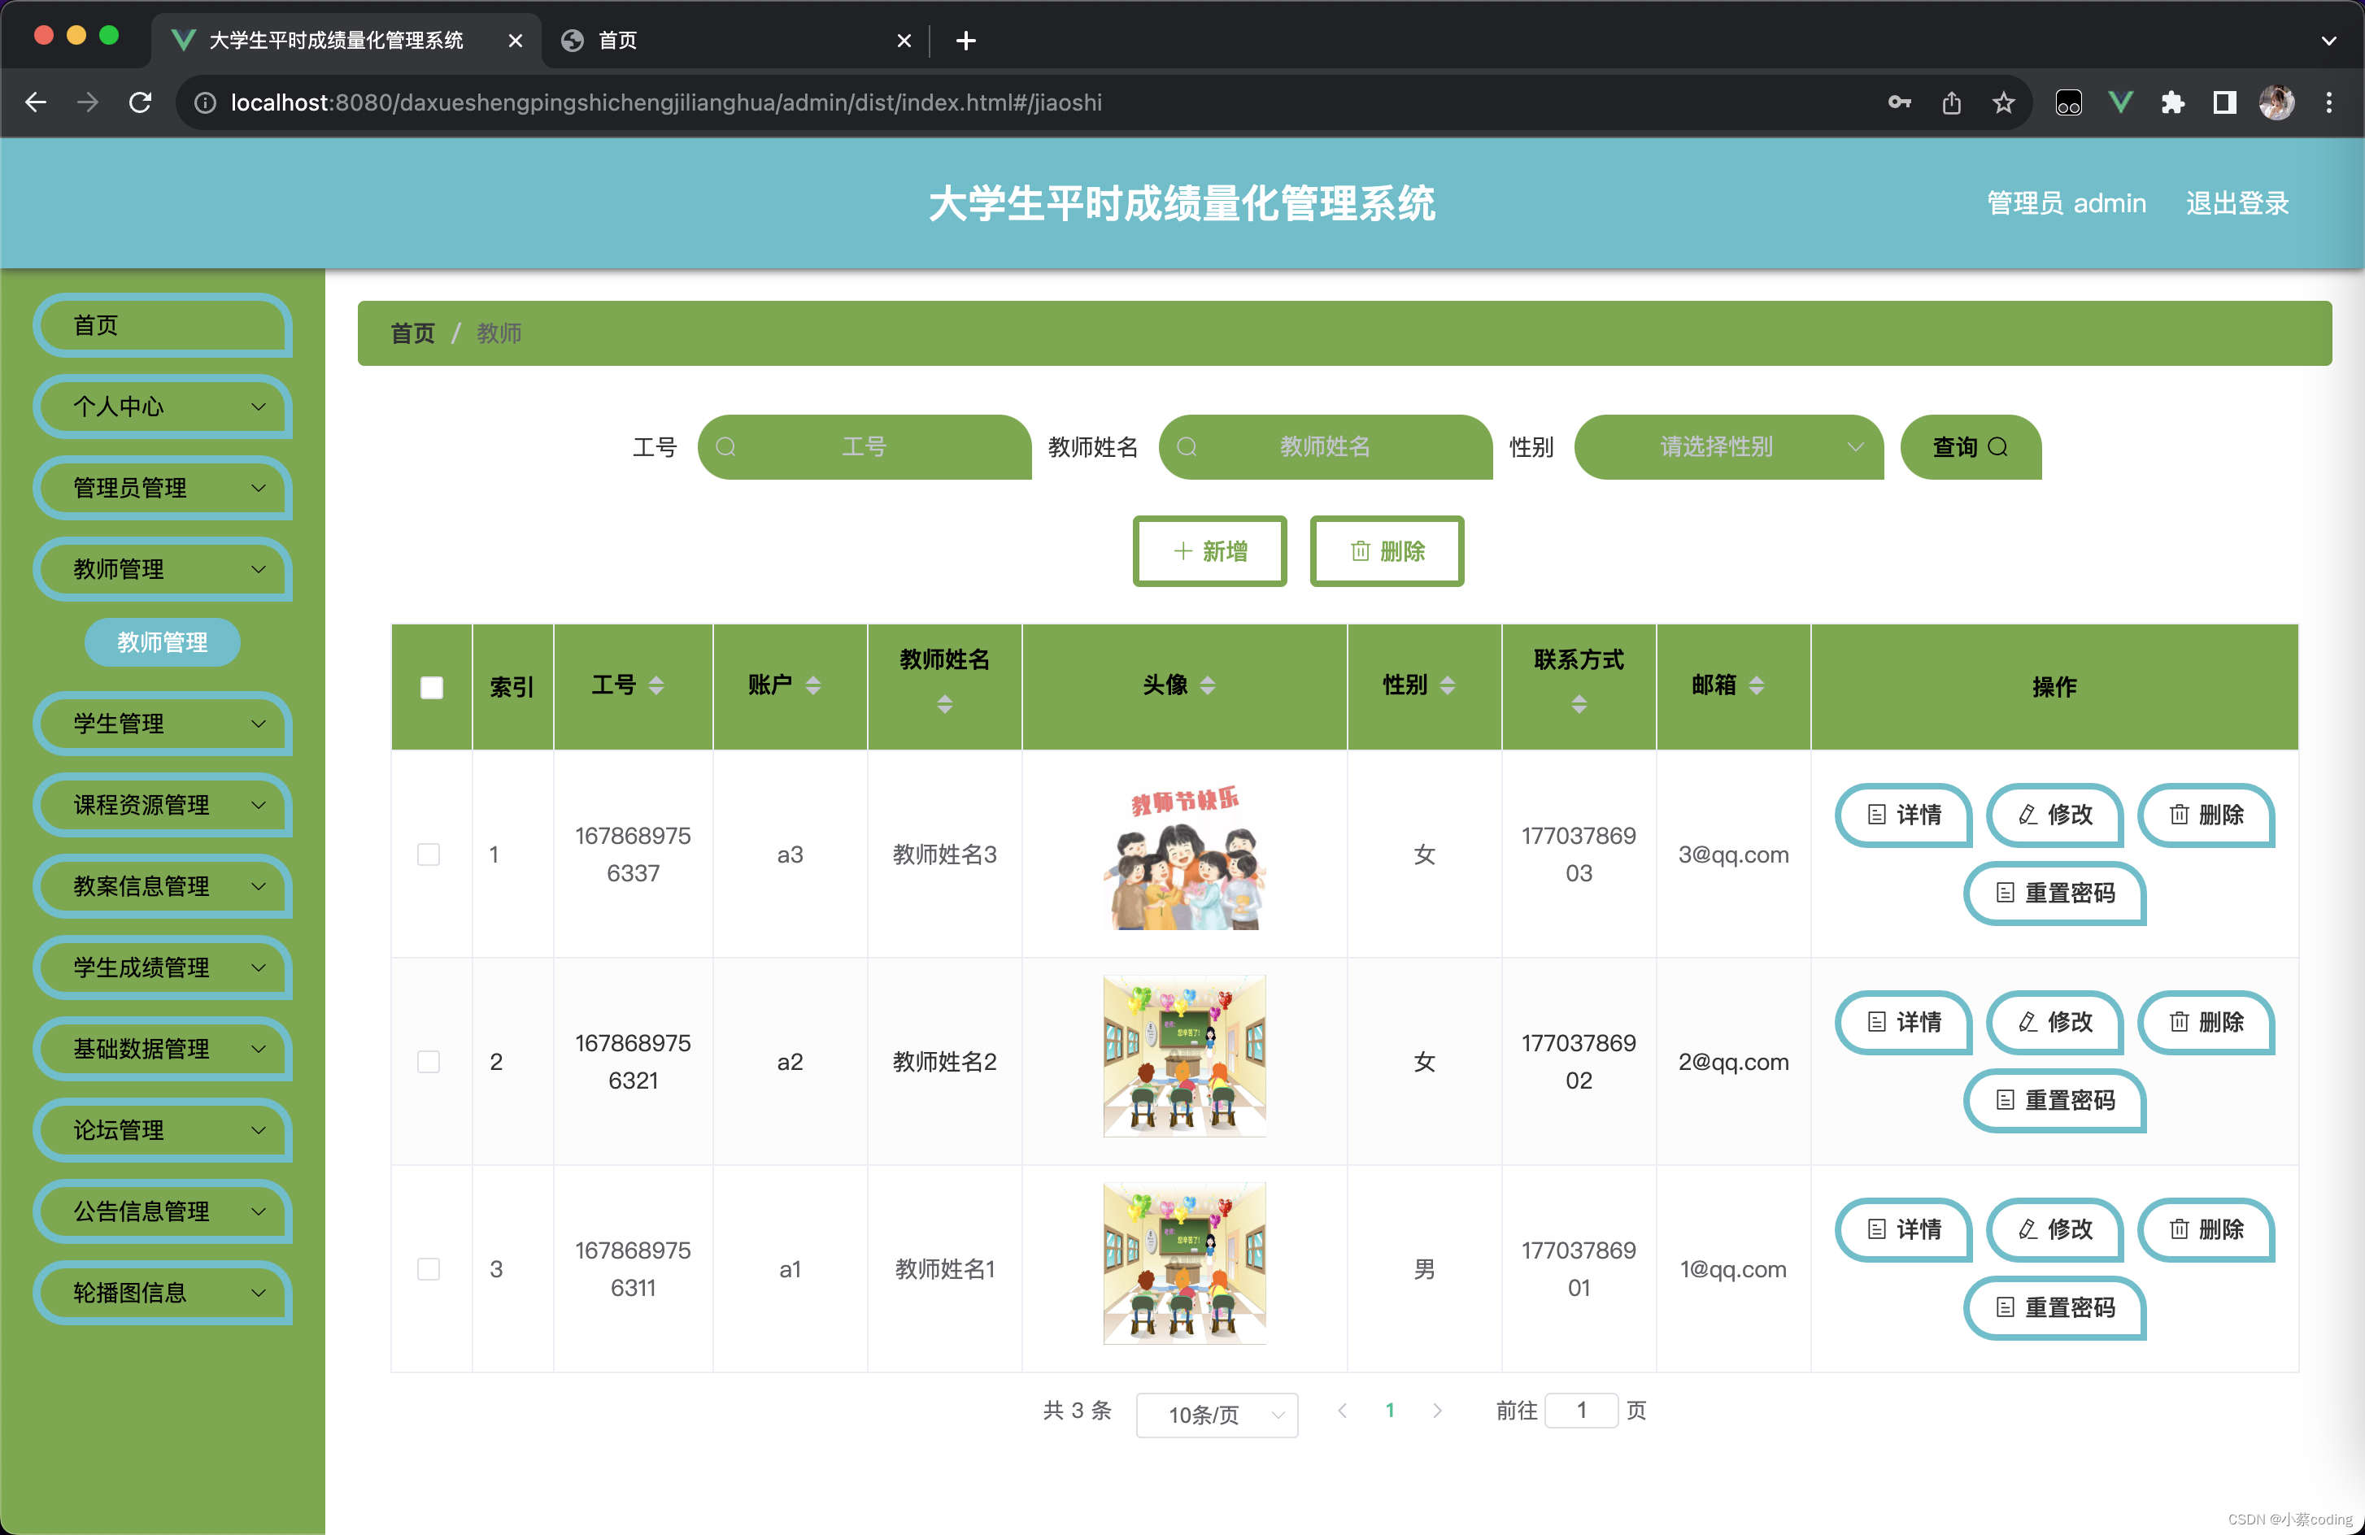
Task: Open 详情 for 教师姓名3 row
Action: point(1903,815)
